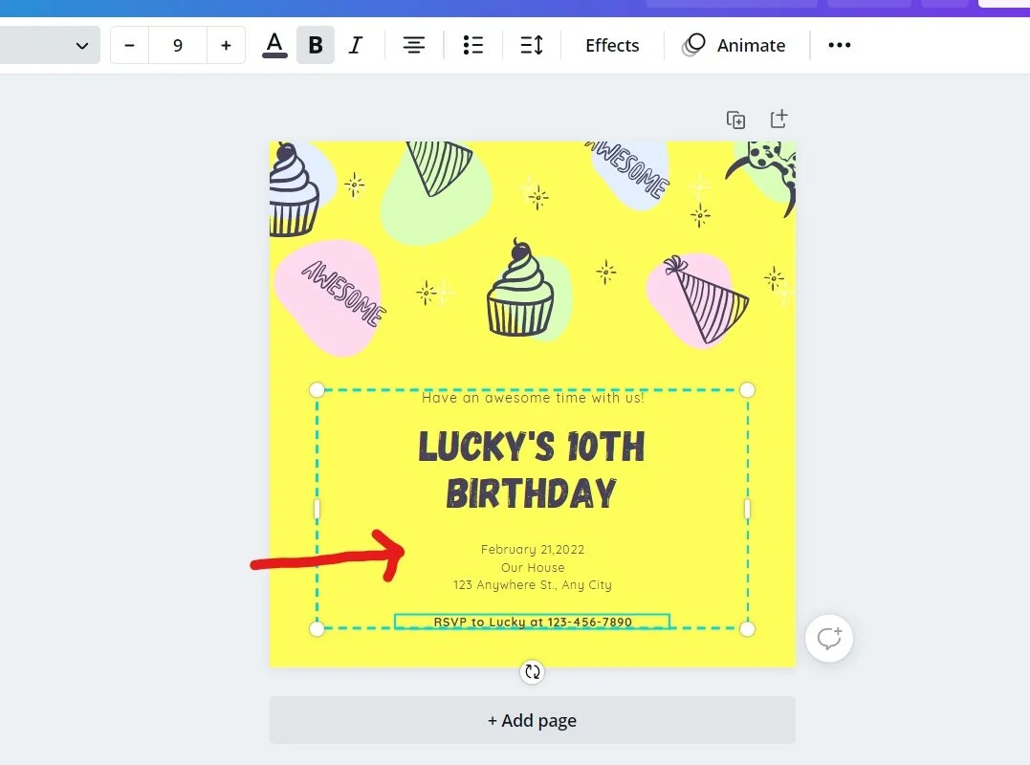Expand additional toolbar options via ellipsis
Viewport: 1030px width, 765px height.
point(839,44)
